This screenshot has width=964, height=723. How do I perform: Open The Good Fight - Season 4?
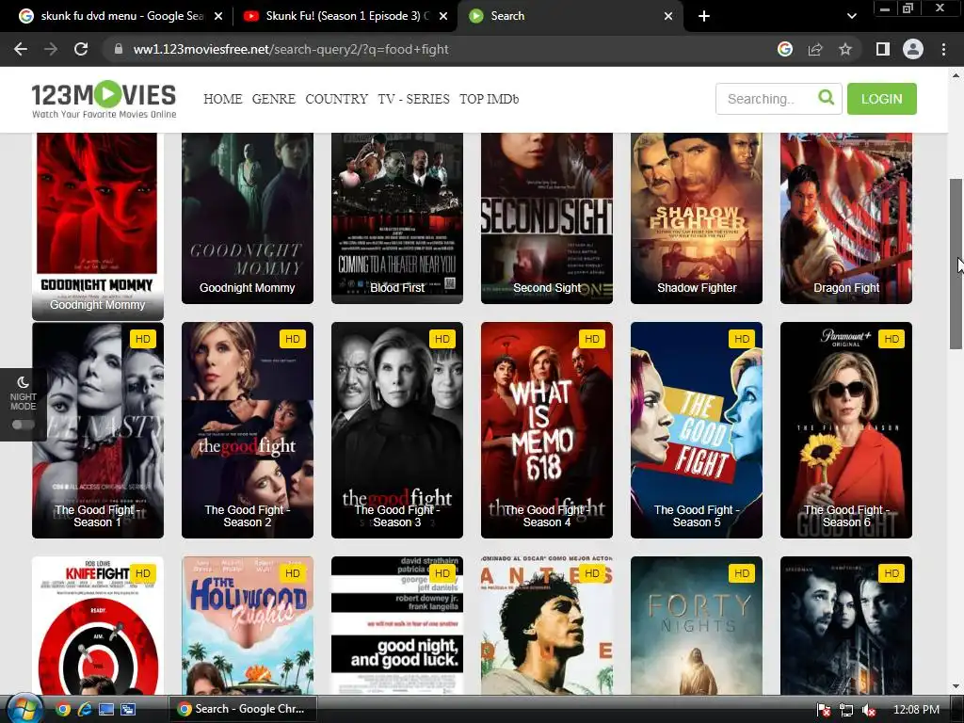tap(547, 429)
